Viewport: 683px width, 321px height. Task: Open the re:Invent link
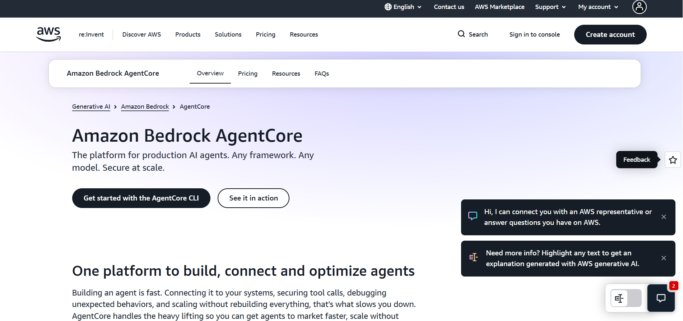[x=91, y=34]
